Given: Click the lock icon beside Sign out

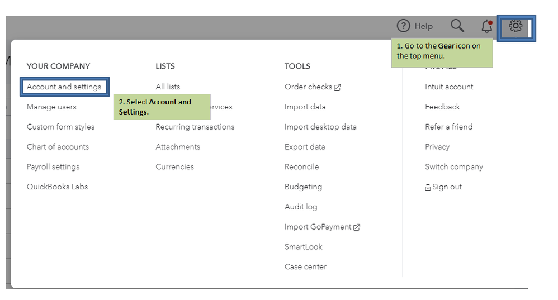Looking at the screenshot, I should [428, 188].
